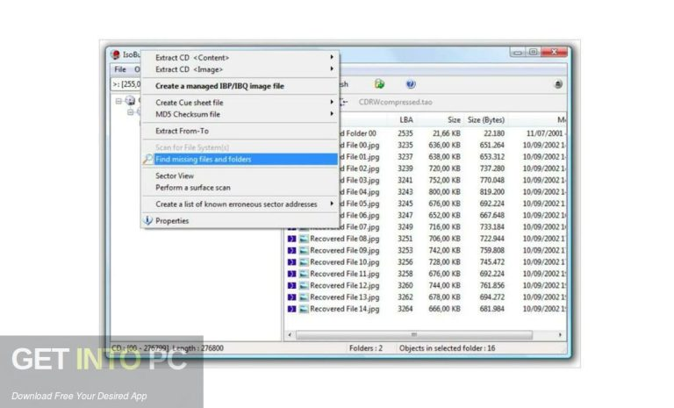674x408 pixels.
Task: Click the blue marker icon of Recovered File 09.jpg
Action: pos(292,250)
